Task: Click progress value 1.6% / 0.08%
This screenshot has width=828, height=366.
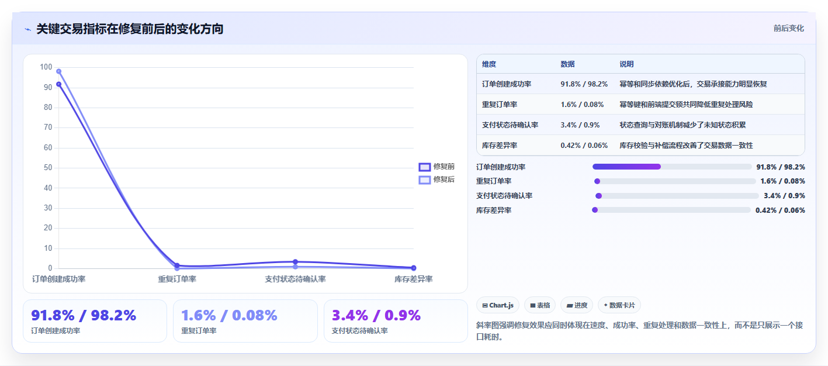Action: pos(783,181)
